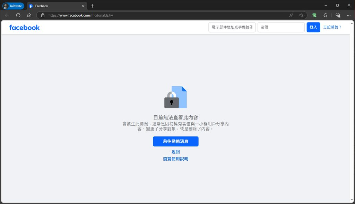Navigate back using the back arrow
Viewport: 355px width, 204px height.
pyautogui.click(x=7, y=15)
